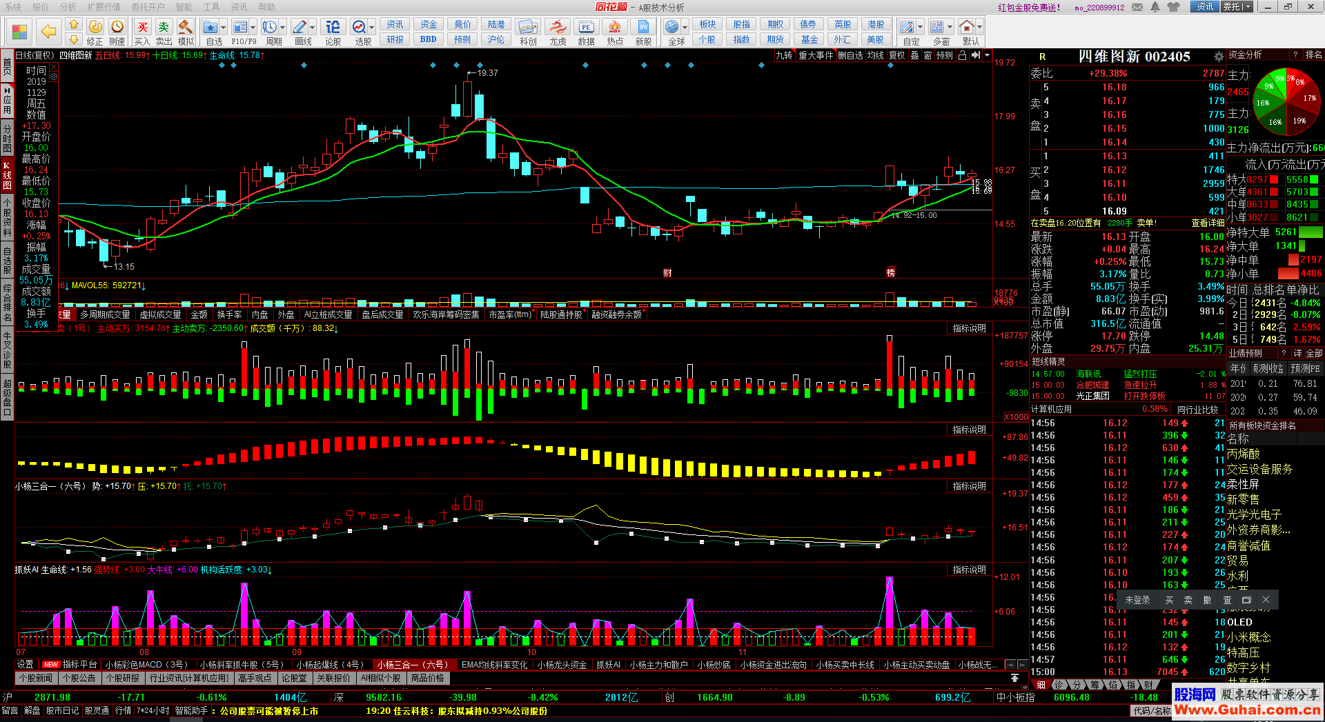Click the settings gear beside 四维图新 002405
1325x722 pixels.
pos(1218,57)
